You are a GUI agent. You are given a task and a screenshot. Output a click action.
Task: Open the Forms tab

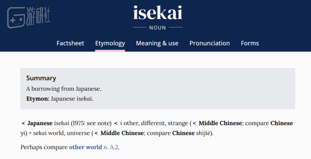pos(250,43)
